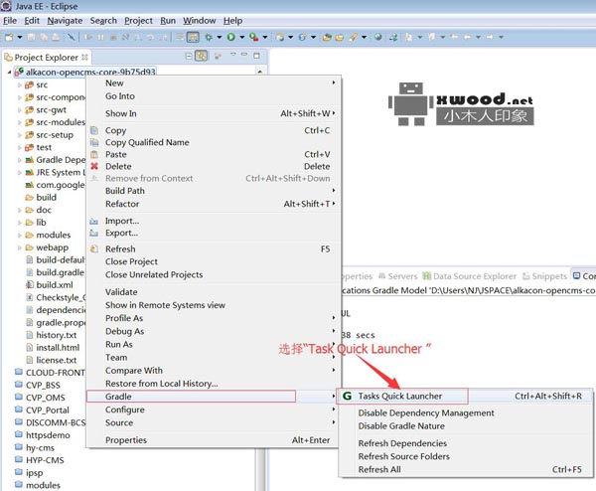Viewport: 596px width, 491px height.
Task: Open the Navigate menu in menu bar
Action: pos(65,20)
